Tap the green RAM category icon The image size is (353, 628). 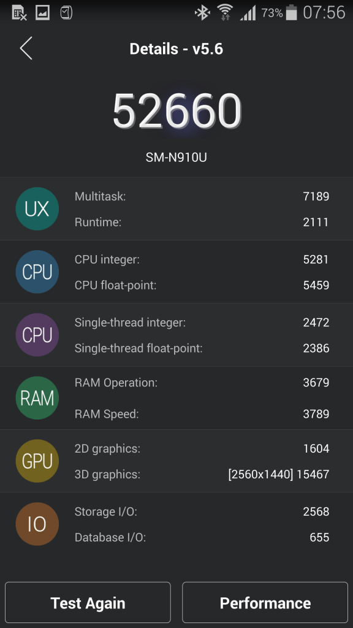37,398
